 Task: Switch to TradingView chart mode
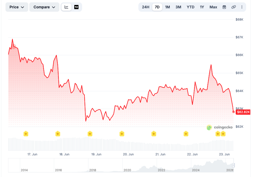click(x=76, y=7)
